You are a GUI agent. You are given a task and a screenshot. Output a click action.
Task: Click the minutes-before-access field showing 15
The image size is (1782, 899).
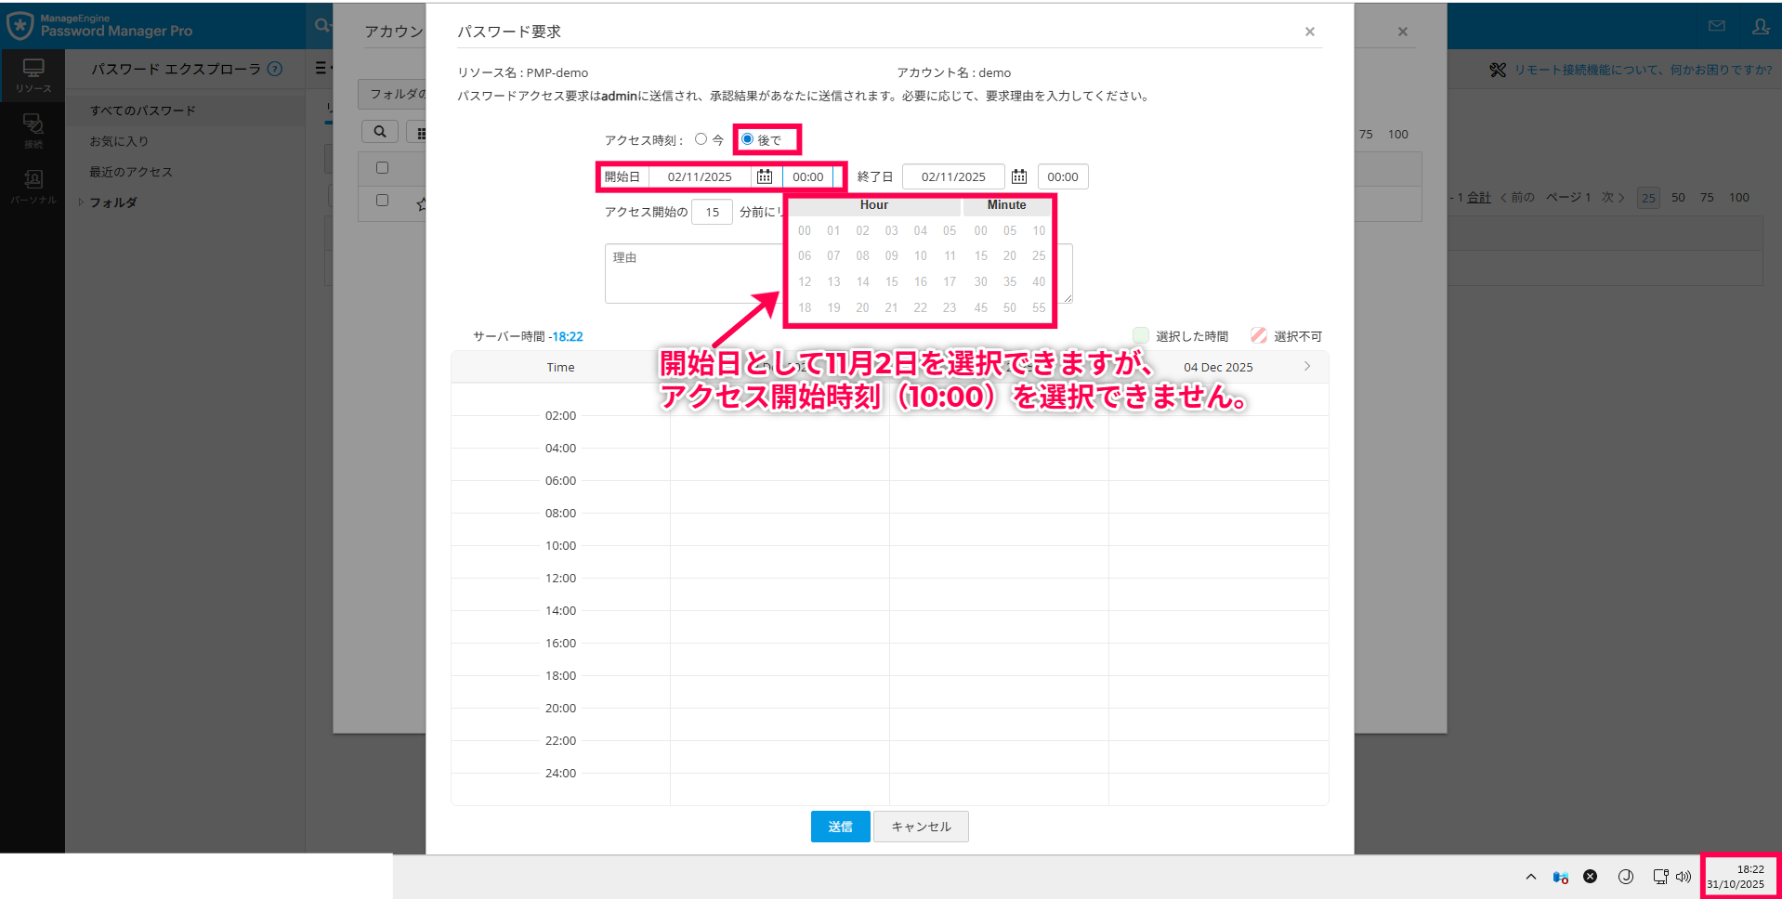pyautogui.click(x=713, y=212)
